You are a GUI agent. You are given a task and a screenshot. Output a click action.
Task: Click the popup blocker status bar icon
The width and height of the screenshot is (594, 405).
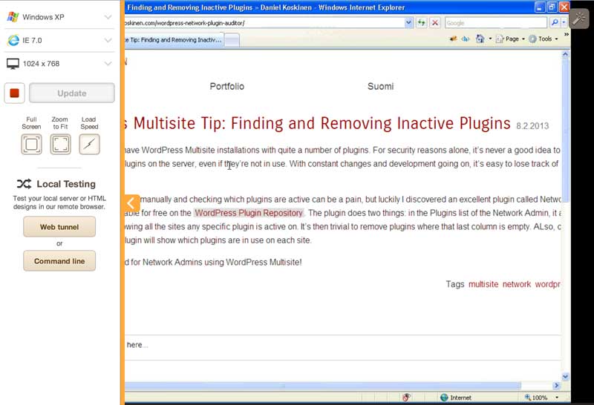407,398
